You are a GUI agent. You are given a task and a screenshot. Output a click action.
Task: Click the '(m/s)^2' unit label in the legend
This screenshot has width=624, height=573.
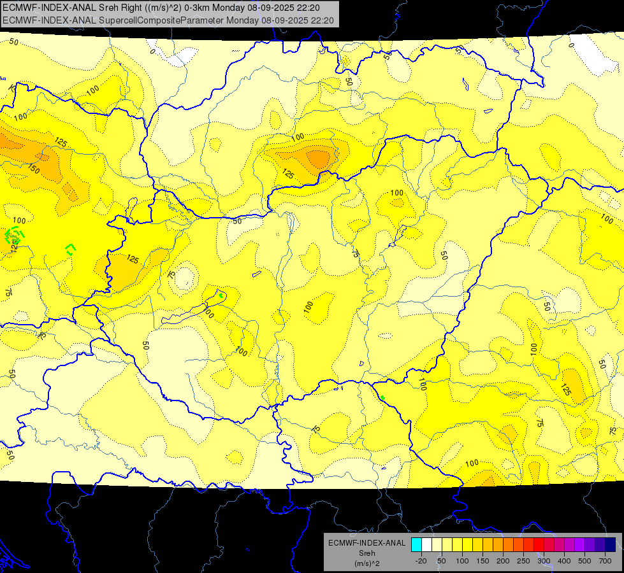(366, 563)
